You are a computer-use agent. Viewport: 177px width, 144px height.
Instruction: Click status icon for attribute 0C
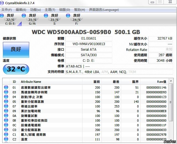point(6,125)
